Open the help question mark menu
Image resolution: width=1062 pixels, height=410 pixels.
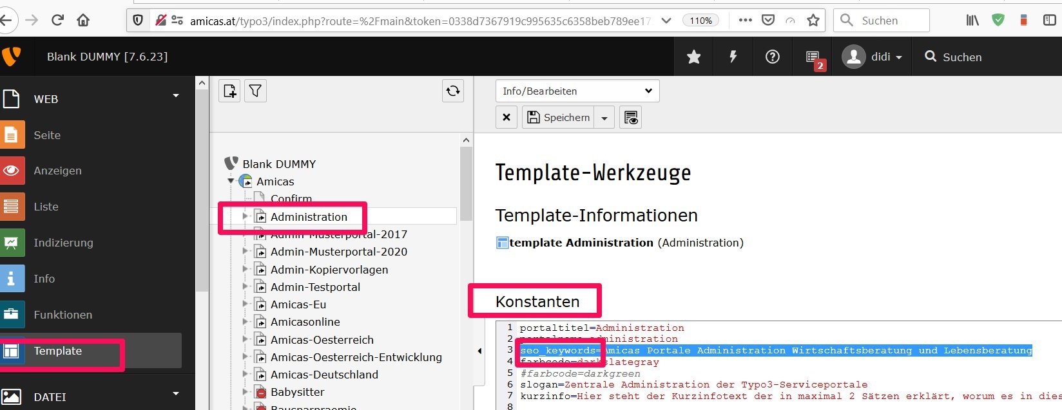pos(772,57)
